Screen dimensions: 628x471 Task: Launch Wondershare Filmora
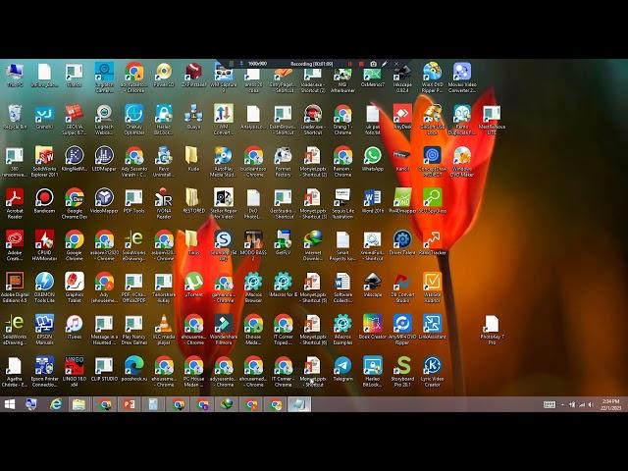pos(224,329)
